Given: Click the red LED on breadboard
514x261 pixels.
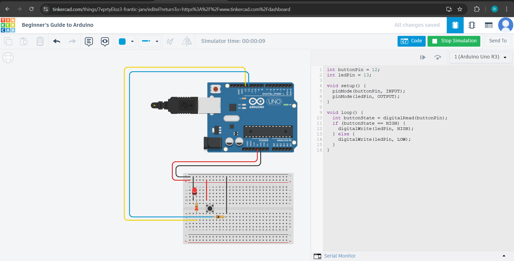Looking at the screenshot, I should click(195, 191).
